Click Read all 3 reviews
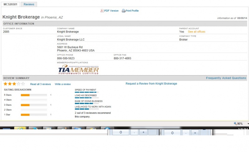The height and width of the screenshot is (152, 249). [40, 84]
